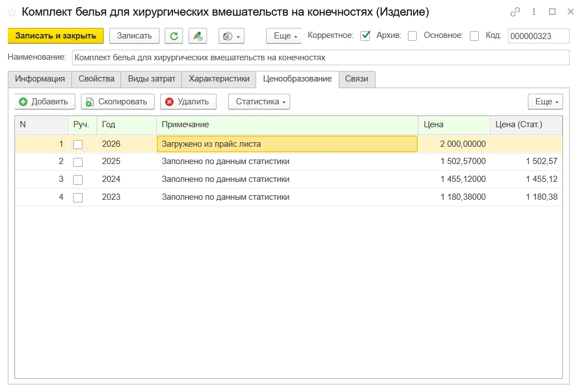Click the Год column header

(x=127, y=124)
